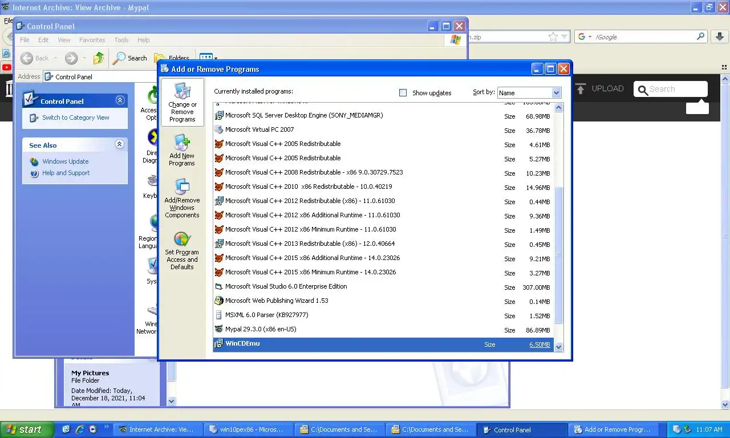730x438 pixels.
Task: Select the Microsoft Virtual PC 2007 icon
Action: point(218,129)
